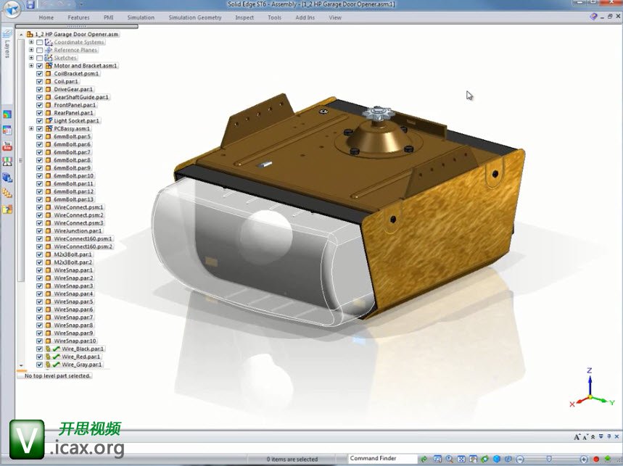This screenshot has width=623, height=466.
Task: Open the Features ribbon tab
Action: tap(78, 17)
